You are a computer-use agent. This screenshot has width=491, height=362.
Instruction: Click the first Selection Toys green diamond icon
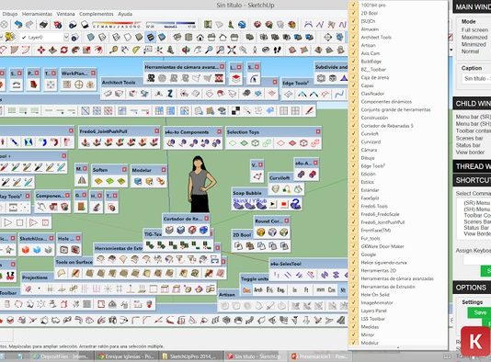(232, 143)
